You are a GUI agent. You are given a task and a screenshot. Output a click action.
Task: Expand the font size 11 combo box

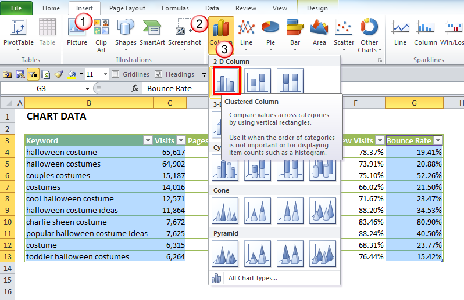[105, 74]
